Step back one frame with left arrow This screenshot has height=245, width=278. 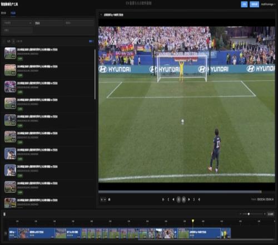coord(173,199)
